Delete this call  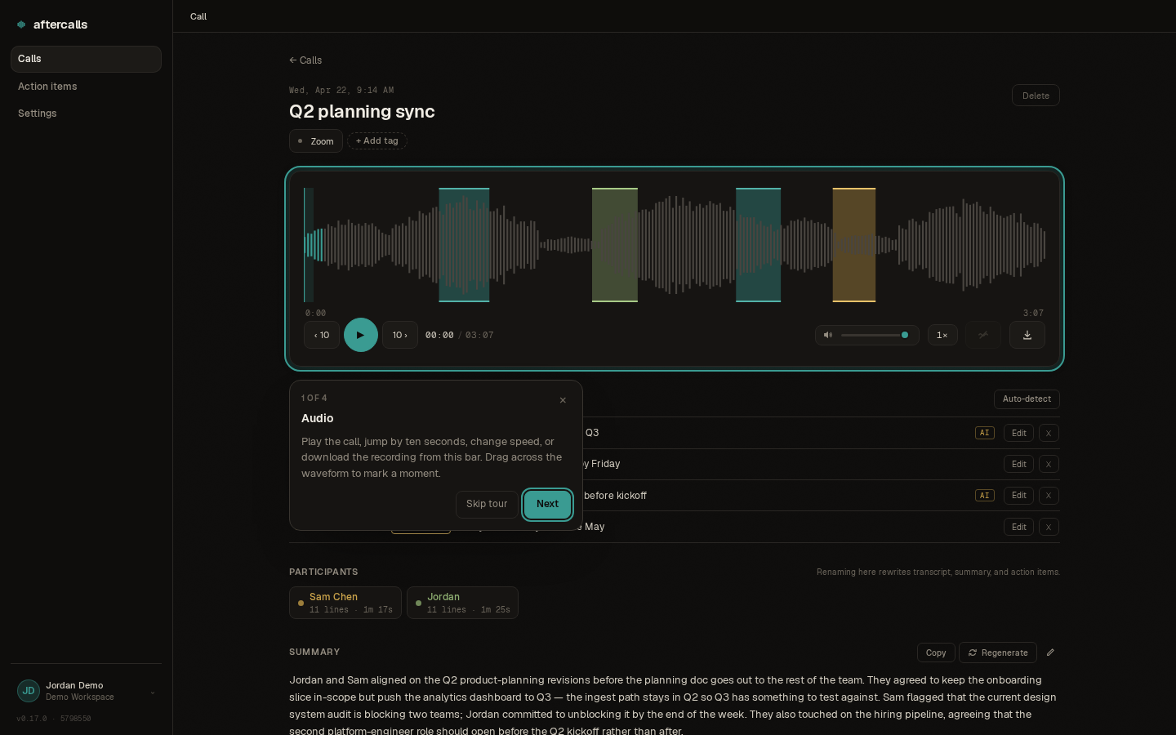click(x=1036, y=96)
